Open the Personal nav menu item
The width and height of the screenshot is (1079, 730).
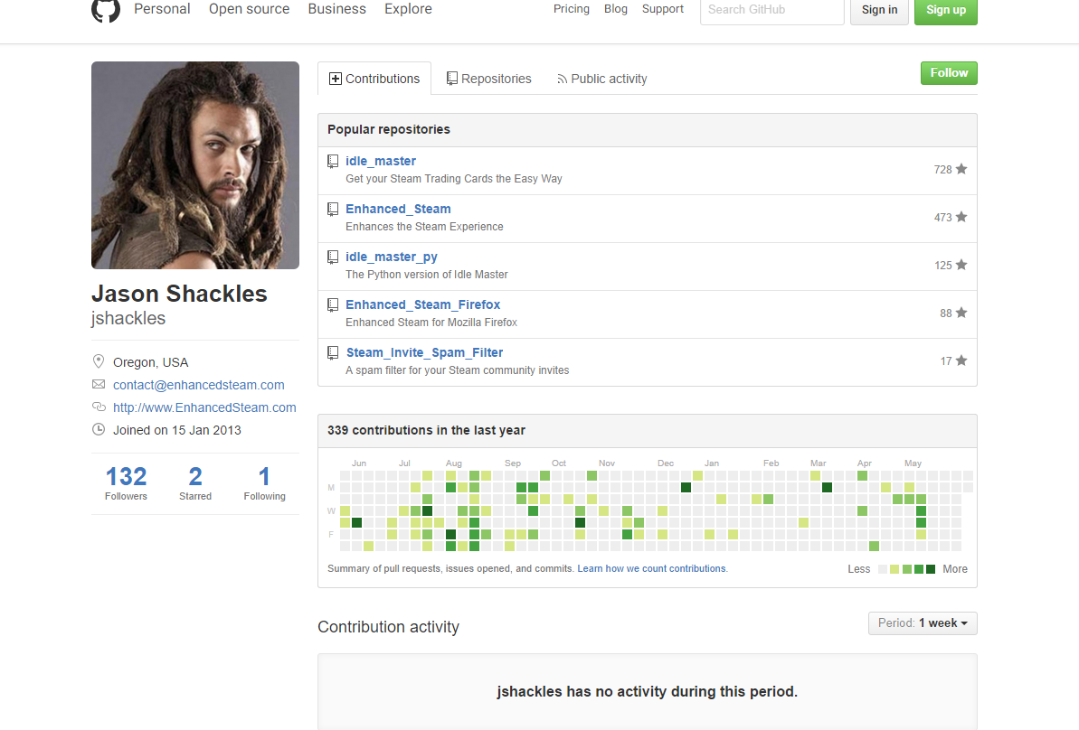162,9
